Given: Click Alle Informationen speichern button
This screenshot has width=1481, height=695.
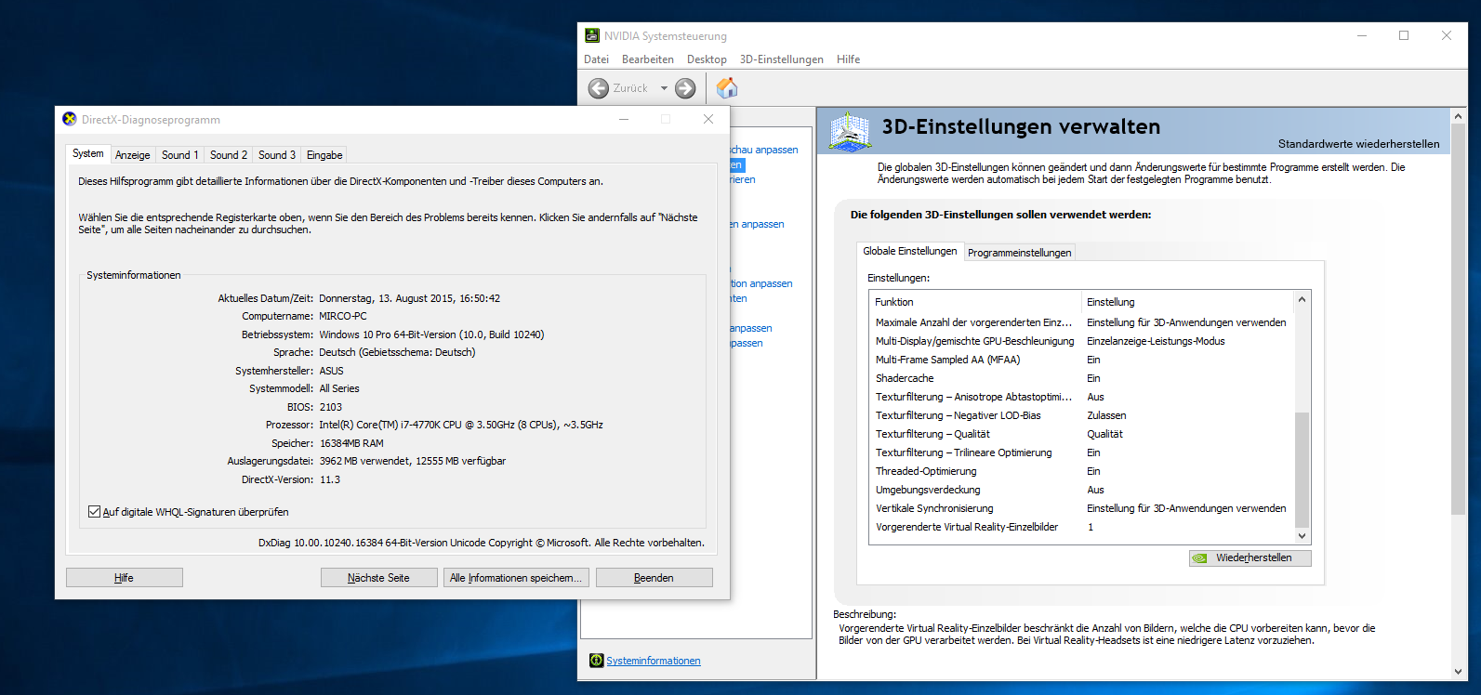Looking at the screenshot, I should tap(516, 578).
